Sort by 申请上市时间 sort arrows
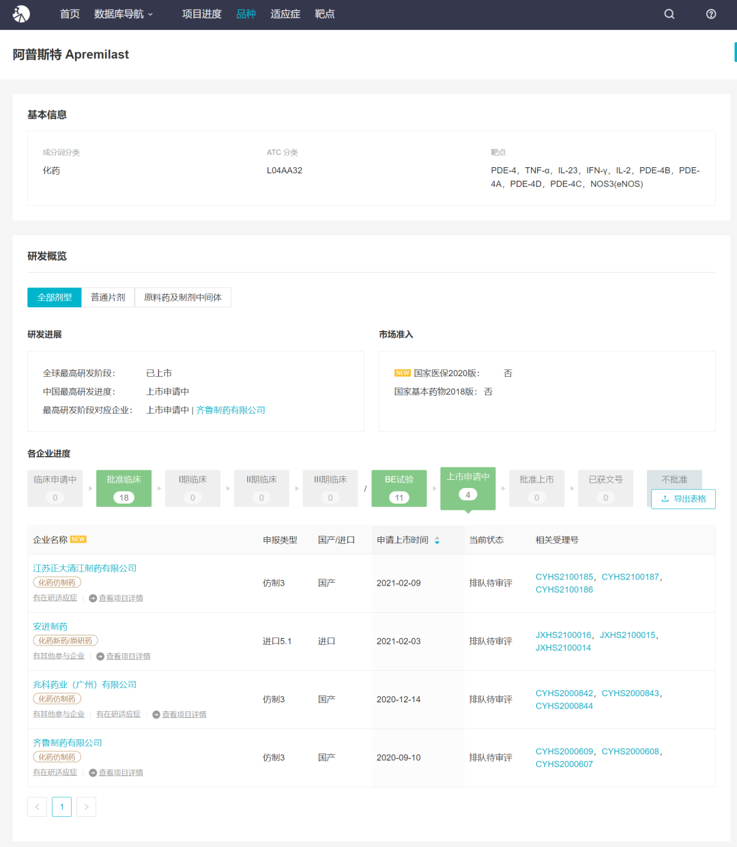The image size is (737, 847). point(437,541)
